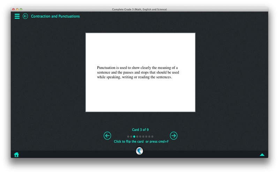Image resolution: width=279 pixels, height=174 pixels.
Task: Jump to the fifth card dot
Action: 140,136
